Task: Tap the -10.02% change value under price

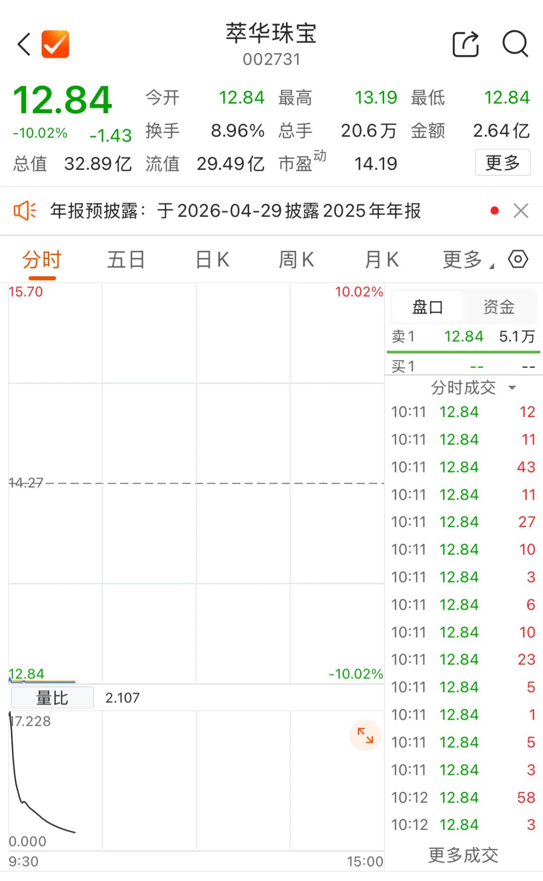Action: click(40, 133)
